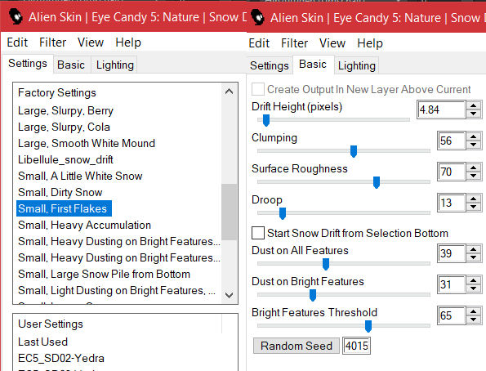Click the Random Seed button
Image resolution: width=486 pixels, height=371 pixels.
coord(297,346)
